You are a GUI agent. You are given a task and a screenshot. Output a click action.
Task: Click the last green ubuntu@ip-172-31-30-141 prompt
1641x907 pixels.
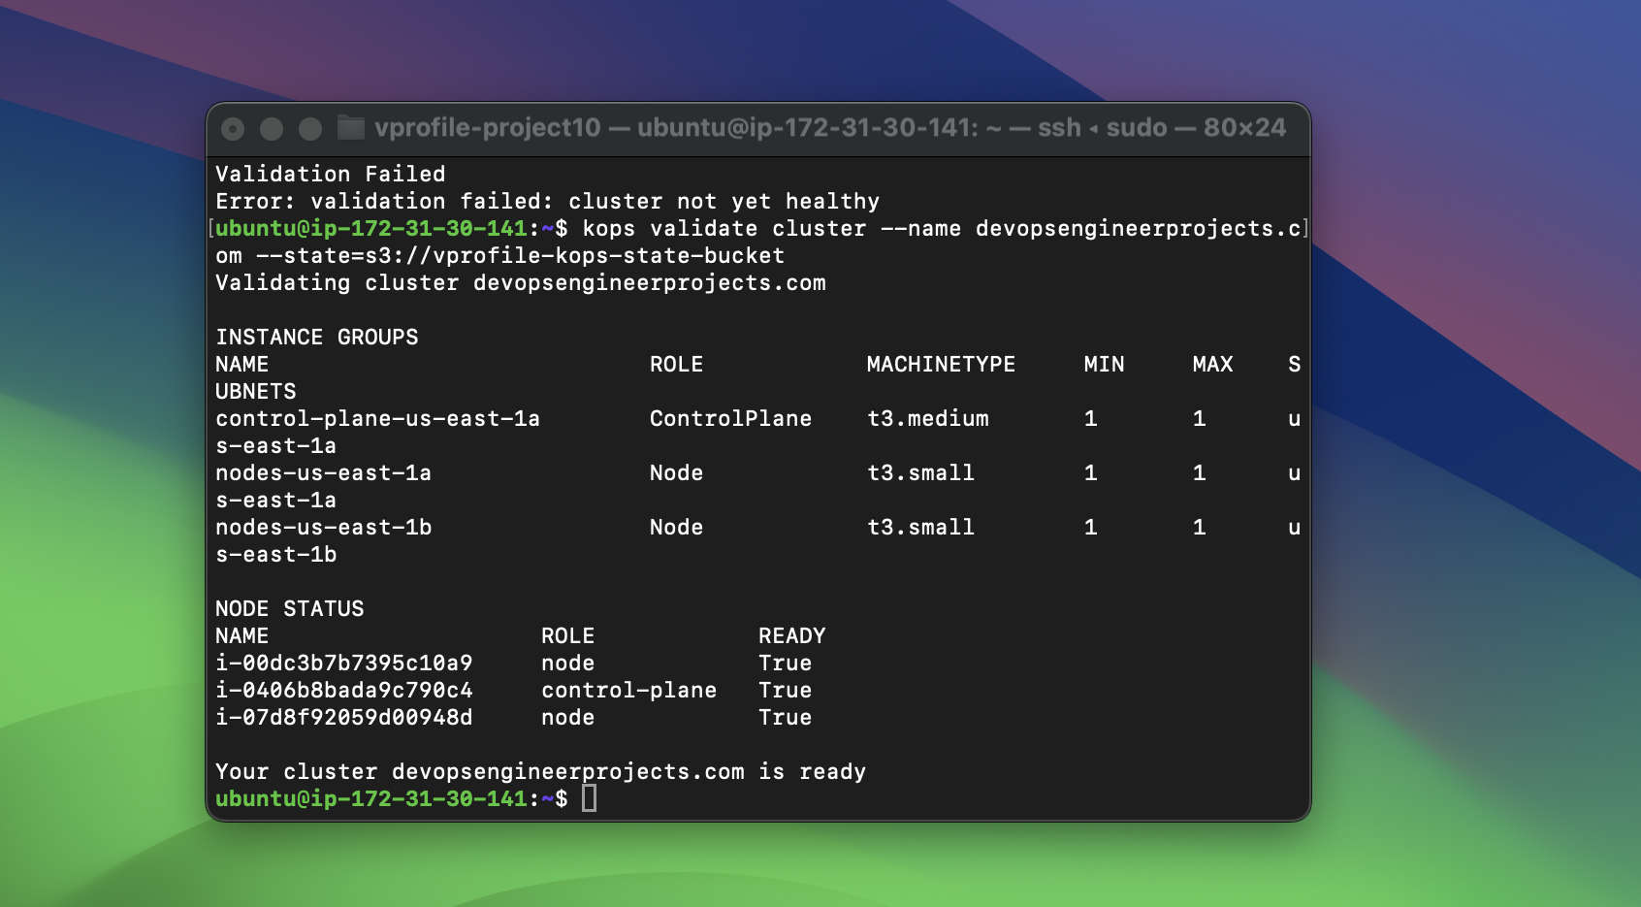[370, 798]
